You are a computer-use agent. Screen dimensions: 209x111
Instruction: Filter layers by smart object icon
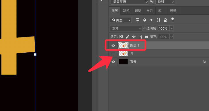click(x=165, y=20)
